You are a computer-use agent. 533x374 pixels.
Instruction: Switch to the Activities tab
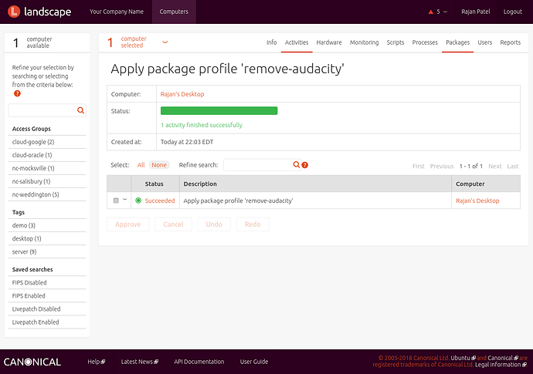(x=297, y=42)
